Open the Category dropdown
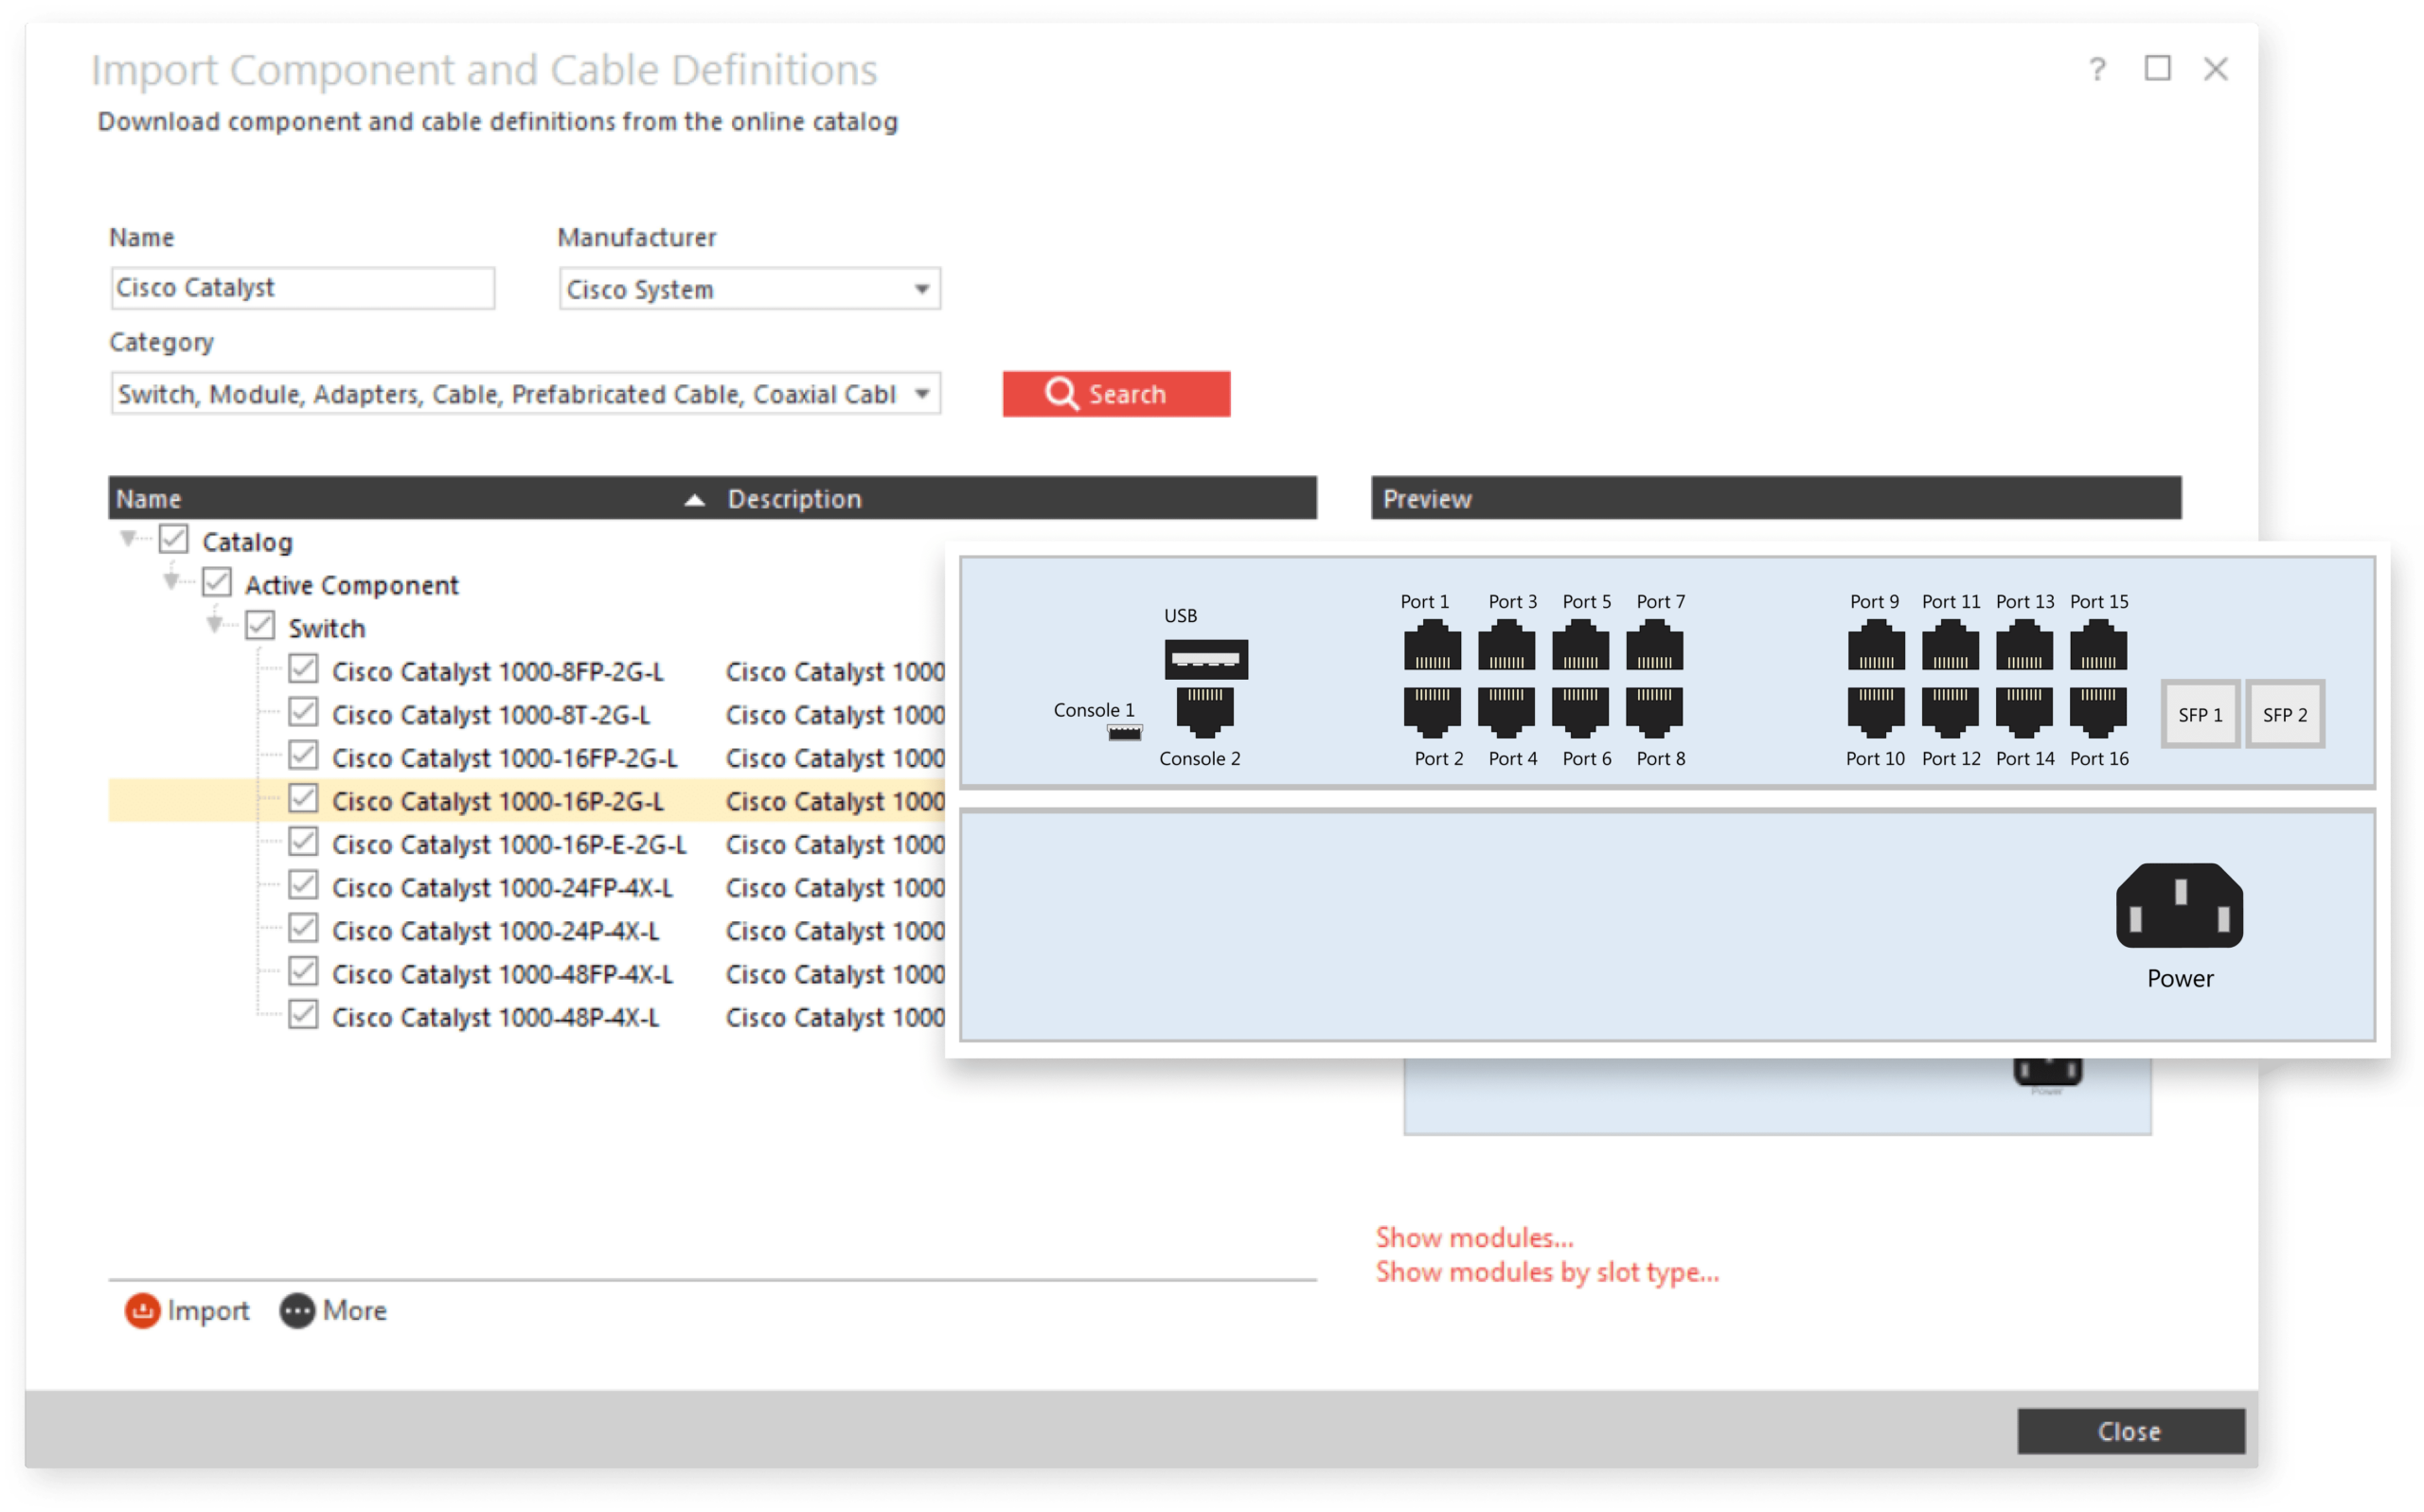 tap(922, 393)
